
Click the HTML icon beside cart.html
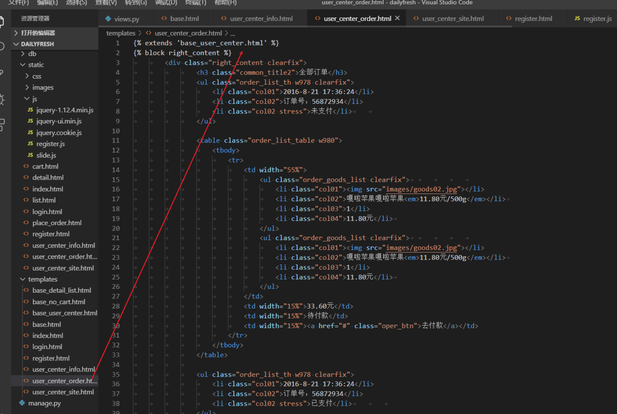coord(26,166)
